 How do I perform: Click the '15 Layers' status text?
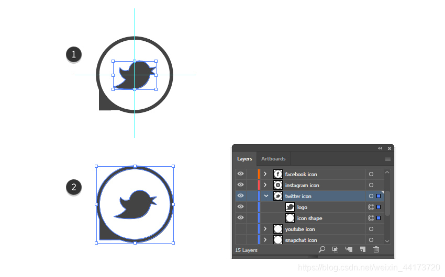[246, 250]
